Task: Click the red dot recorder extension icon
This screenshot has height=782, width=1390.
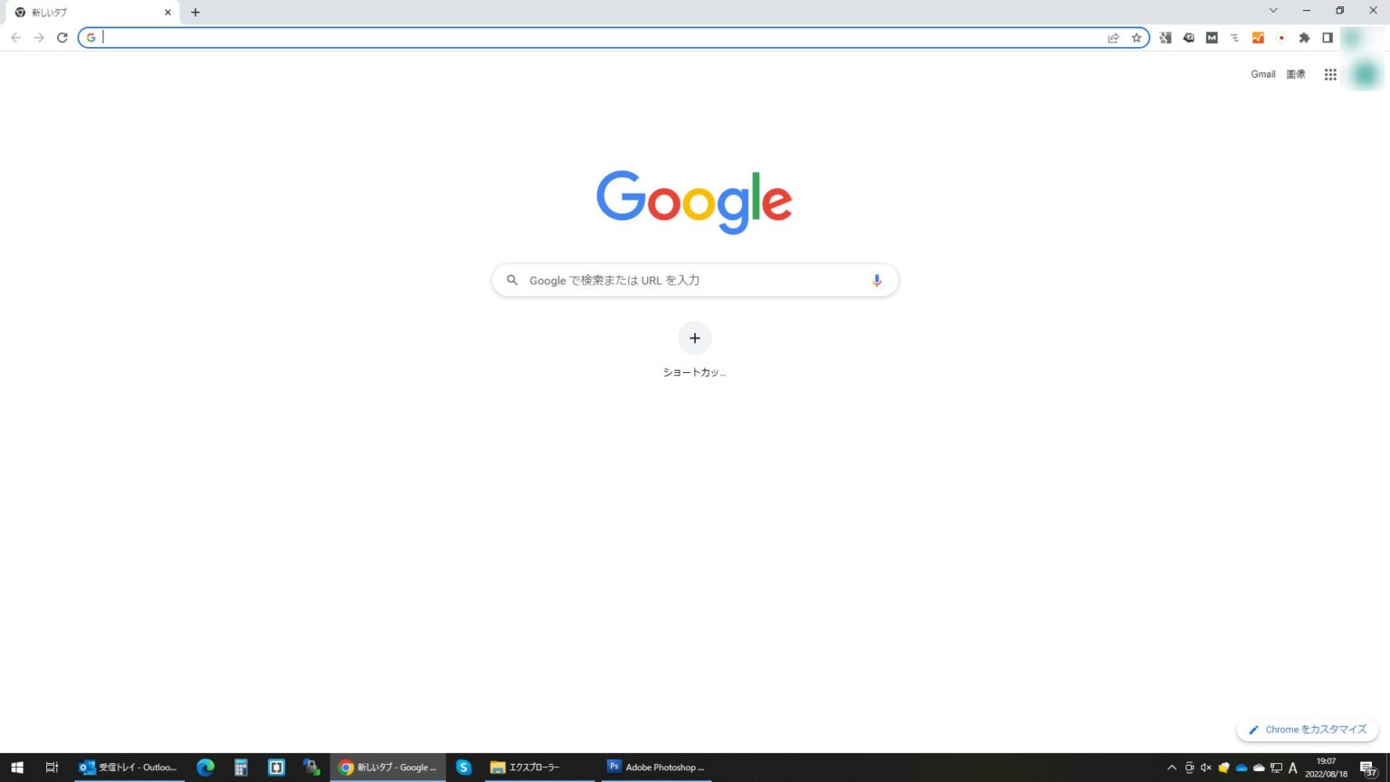Action: tap(1281, 38)
